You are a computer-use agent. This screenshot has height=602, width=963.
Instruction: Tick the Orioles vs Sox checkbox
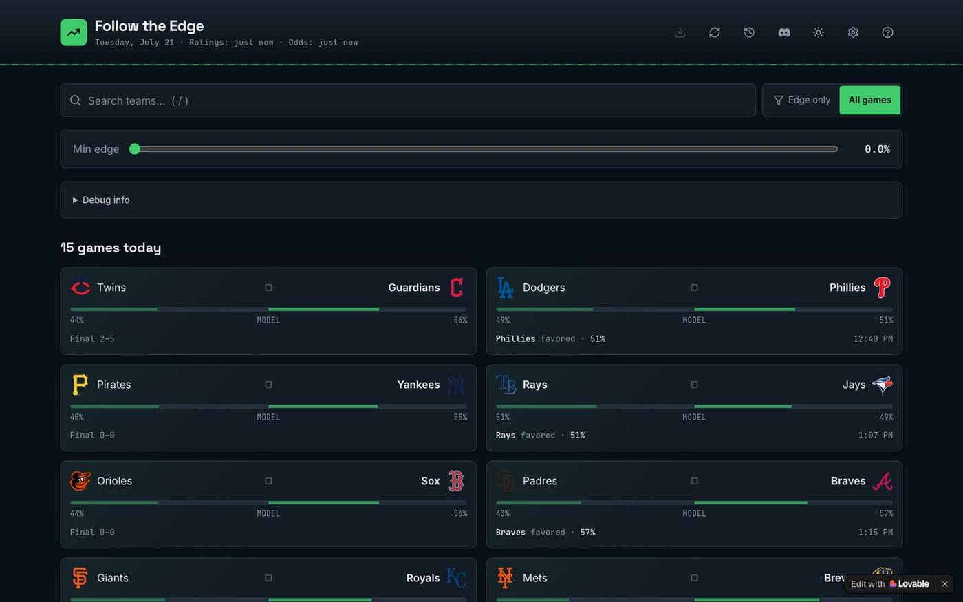268,481
